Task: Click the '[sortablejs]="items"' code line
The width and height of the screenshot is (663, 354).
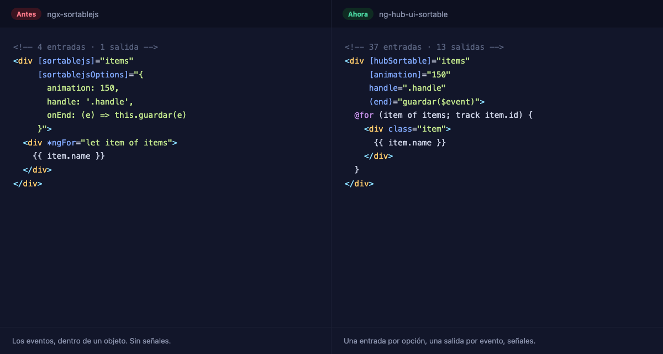Action: pos(73,61)
